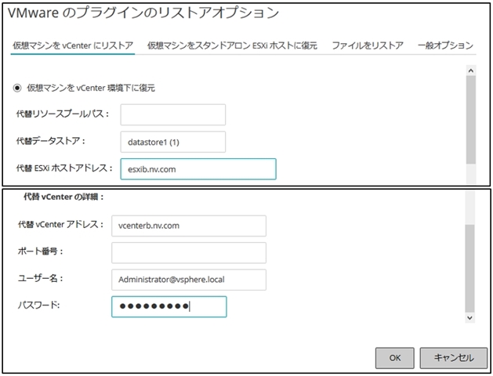Viewport: 493px width, 376px height.
Task: Click the 代替リソースプールパス input field
Action: click(173, 114)
